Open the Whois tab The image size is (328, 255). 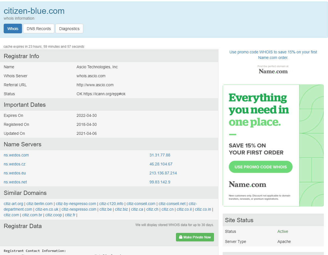click(13, 29)
